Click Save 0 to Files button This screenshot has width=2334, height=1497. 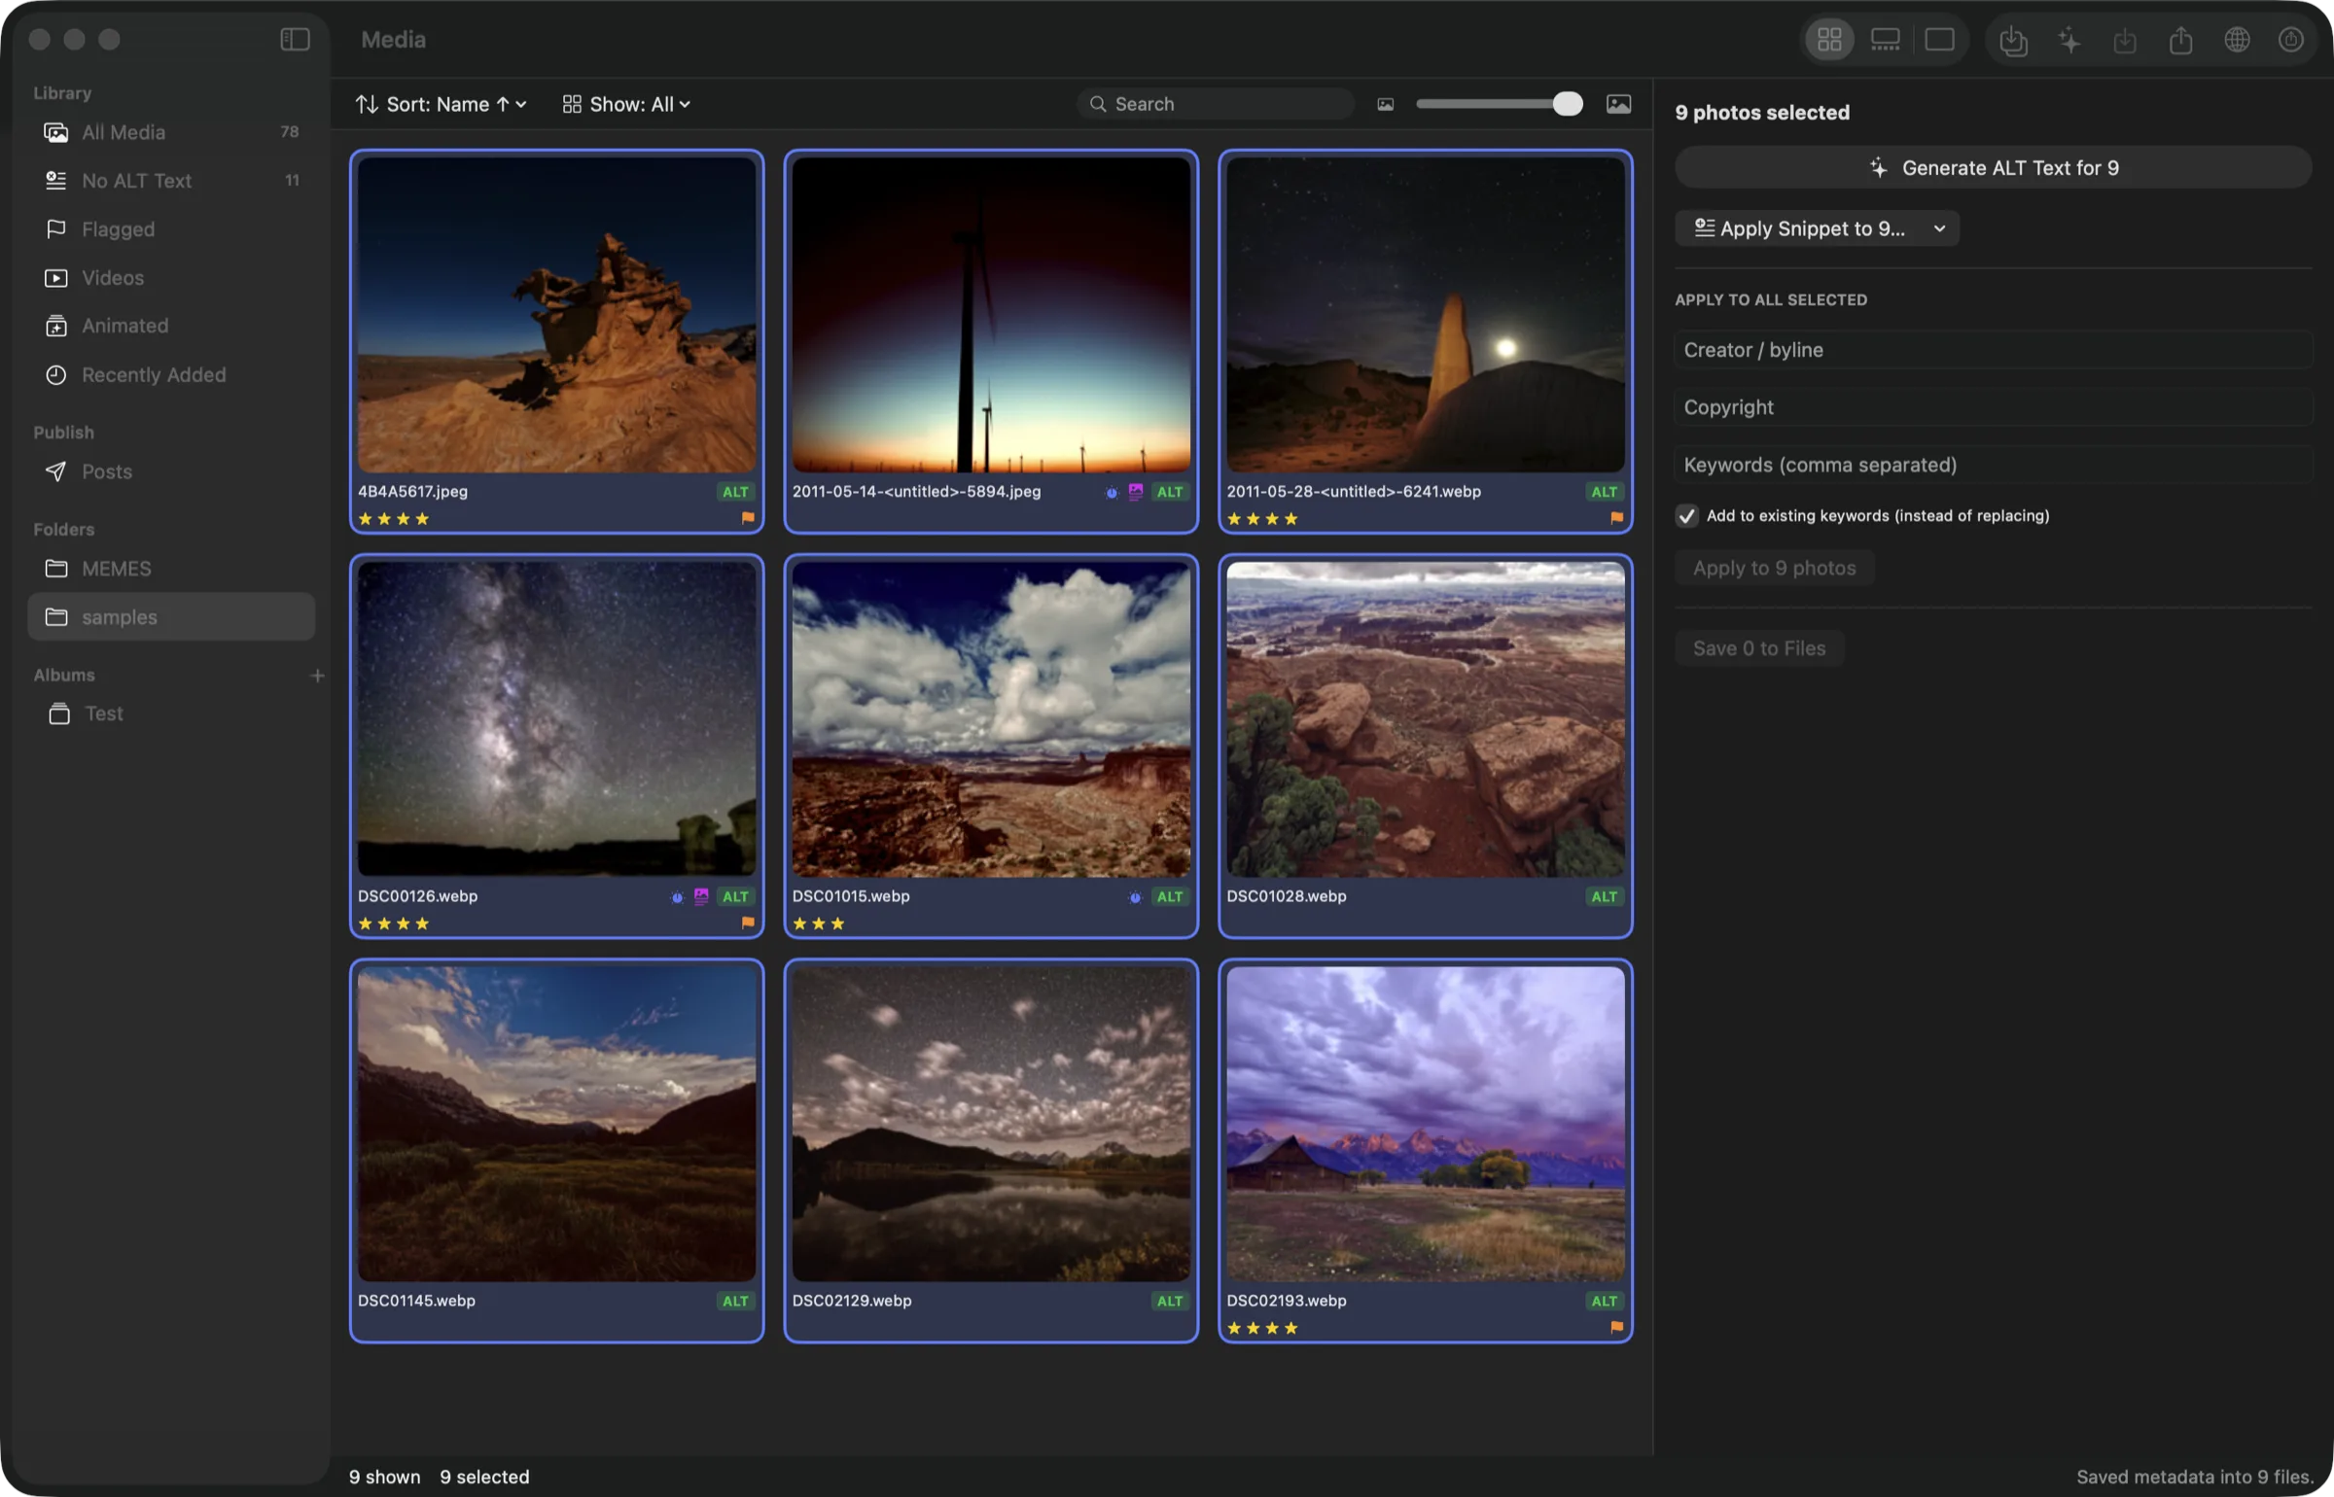pyautogui.click(x=1758, y=648)
